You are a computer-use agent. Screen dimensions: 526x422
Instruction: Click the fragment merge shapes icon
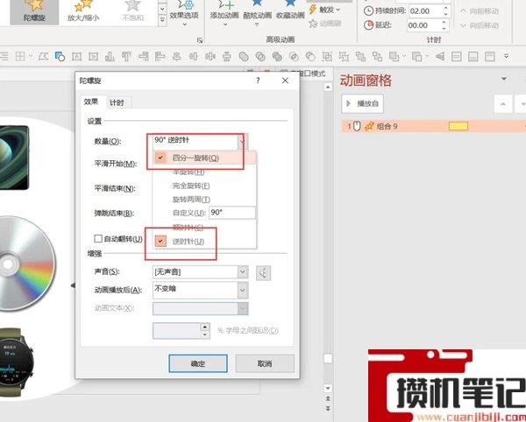pos(277,57)
